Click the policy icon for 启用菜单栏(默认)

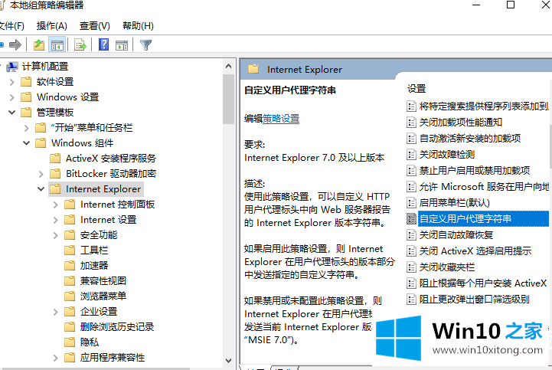411,202
